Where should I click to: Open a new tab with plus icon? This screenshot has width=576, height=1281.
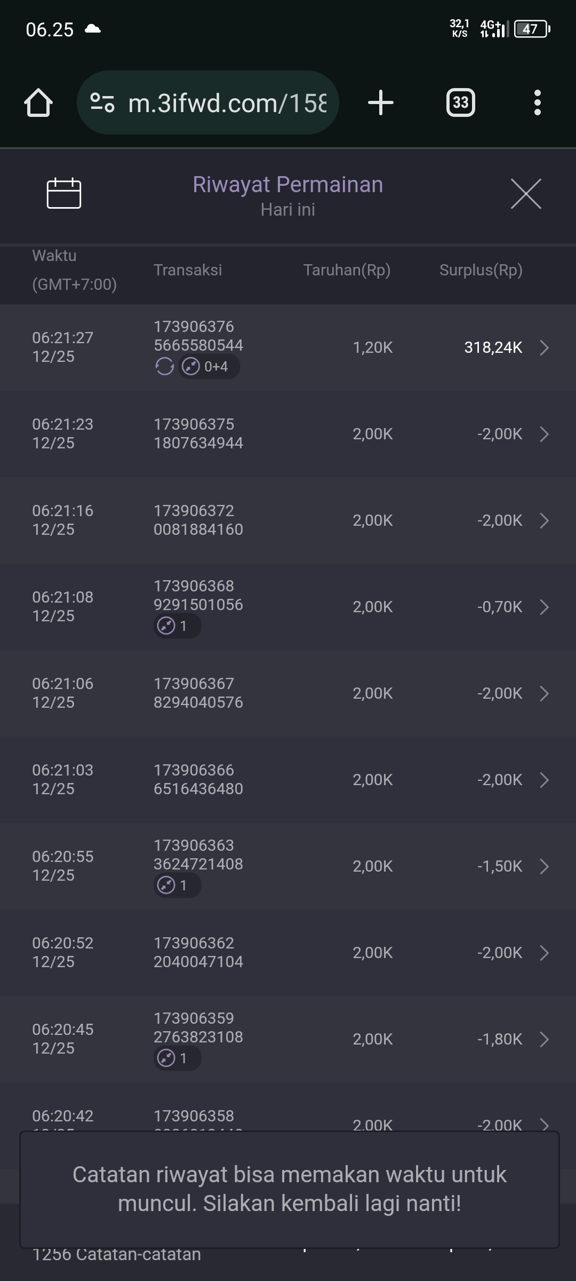point(381,102)
